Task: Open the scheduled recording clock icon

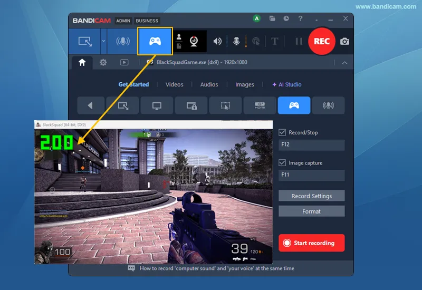Action: (286, 18)
